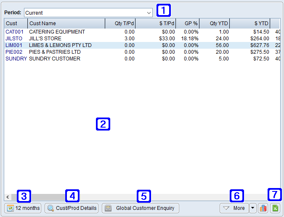Click the 24.00 Qty YTD value
This screenshot has width=284, height=217.
coord(222,39)
